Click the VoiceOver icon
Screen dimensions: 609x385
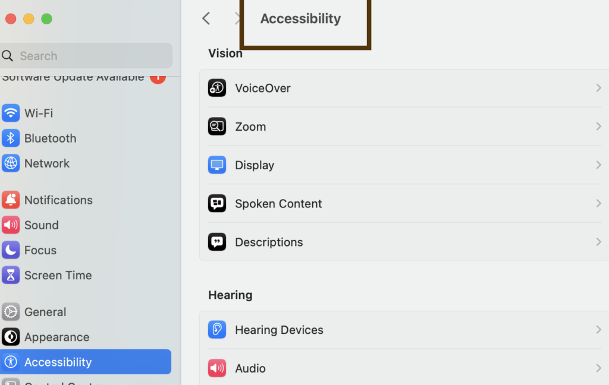tap(217, 88)
